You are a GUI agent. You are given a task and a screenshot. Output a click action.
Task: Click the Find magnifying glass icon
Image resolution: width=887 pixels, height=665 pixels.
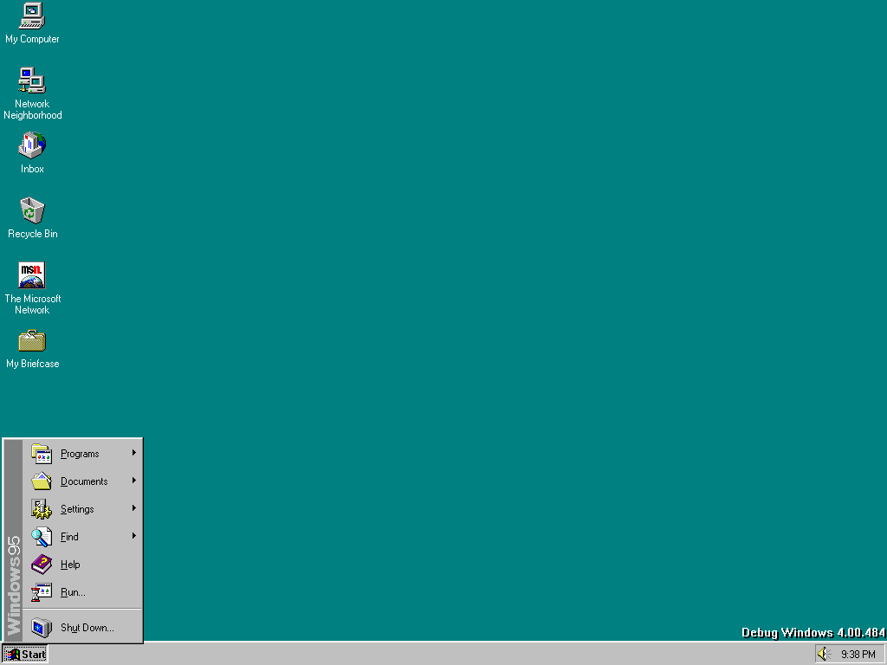tap(42, 537)
